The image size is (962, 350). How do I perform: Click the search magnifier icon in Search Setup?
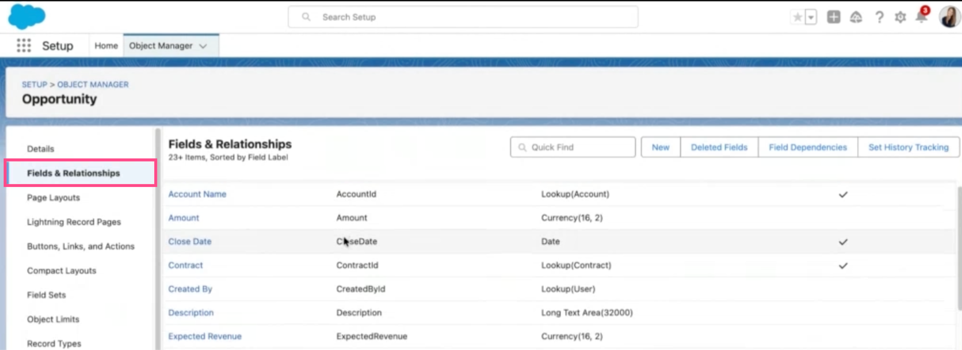pyautogui.click(x=306, y=17)
